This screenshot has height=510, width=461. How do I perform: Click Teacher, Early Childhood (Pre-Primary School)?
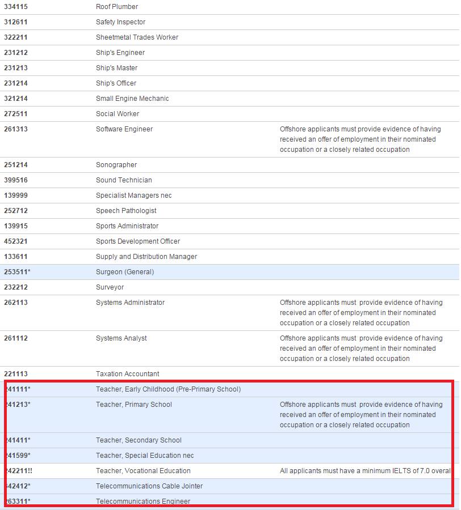click(168, 389)
